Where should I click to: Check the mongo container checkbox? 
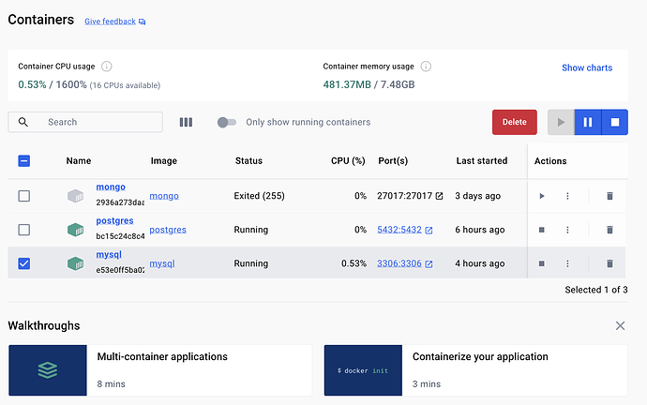click(24, 196)
